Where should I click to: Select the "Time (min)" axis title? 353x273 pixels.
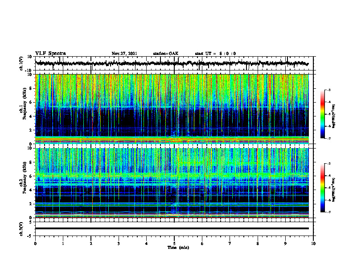178,248
